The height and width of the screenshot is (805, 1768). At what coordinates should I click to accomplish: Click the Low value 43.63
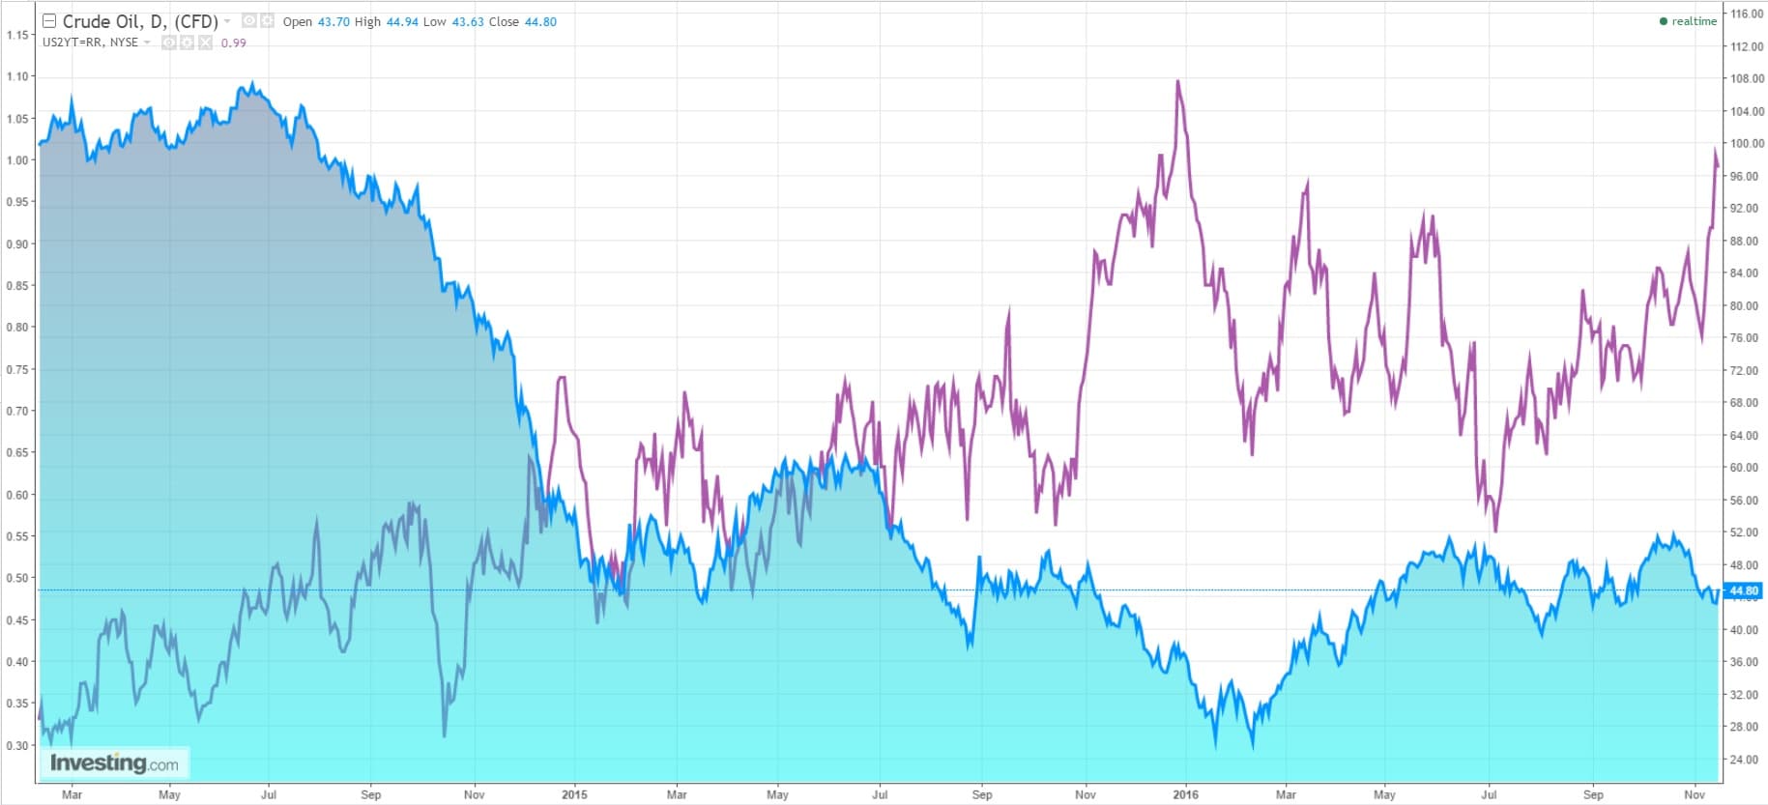point(468,21)
